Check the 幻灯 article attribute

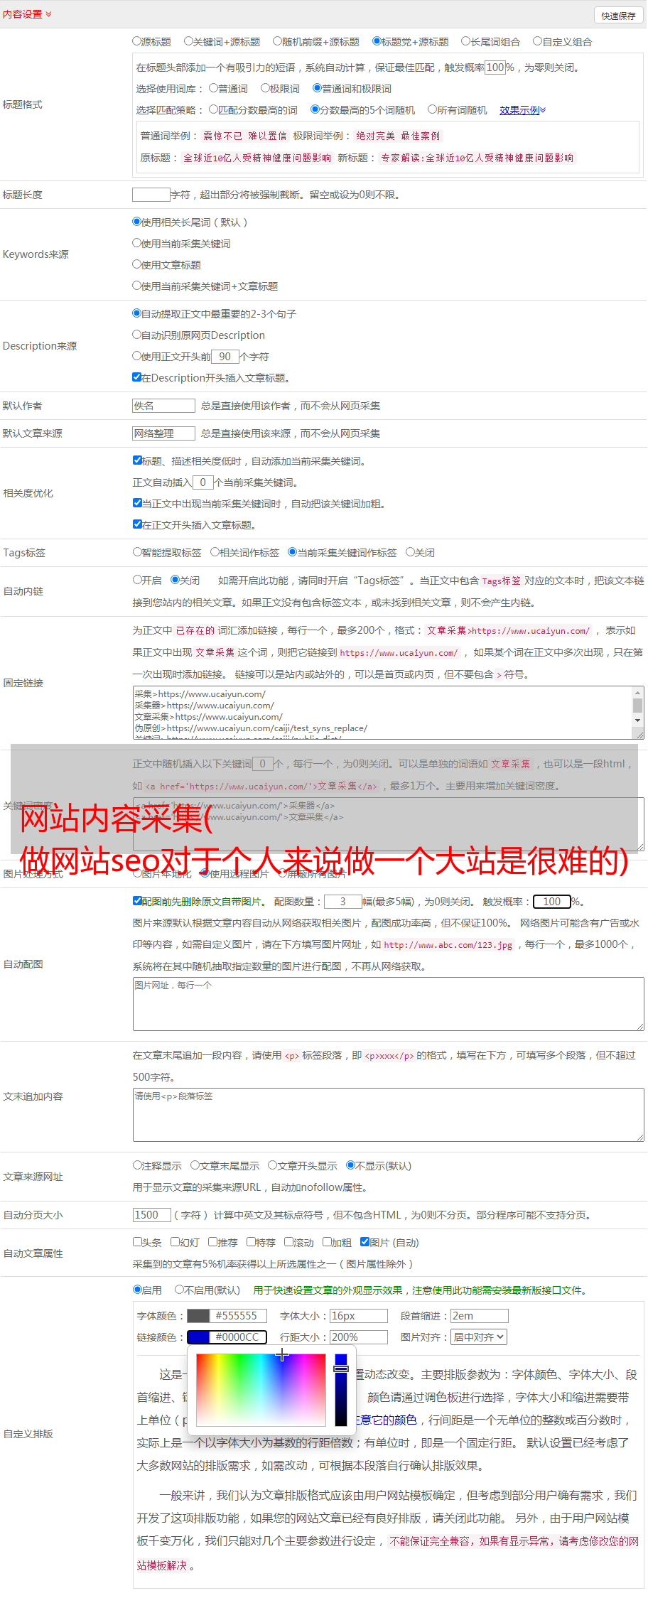click(175, 1242)
